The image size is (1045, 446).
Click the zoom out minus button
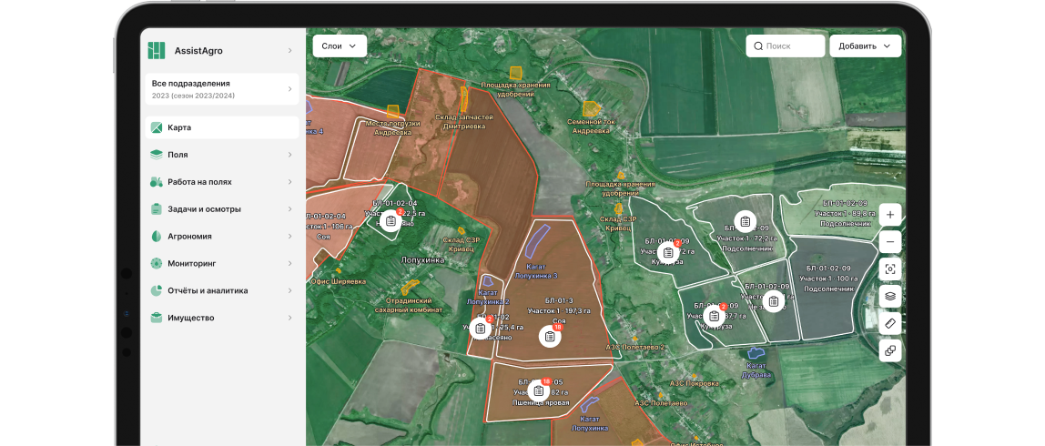tap(889, 242)
